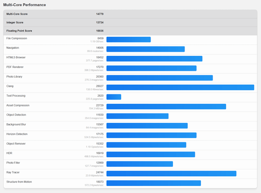Click the Multi-Core Performance heading
261x193 pixels.
[24, 5]
